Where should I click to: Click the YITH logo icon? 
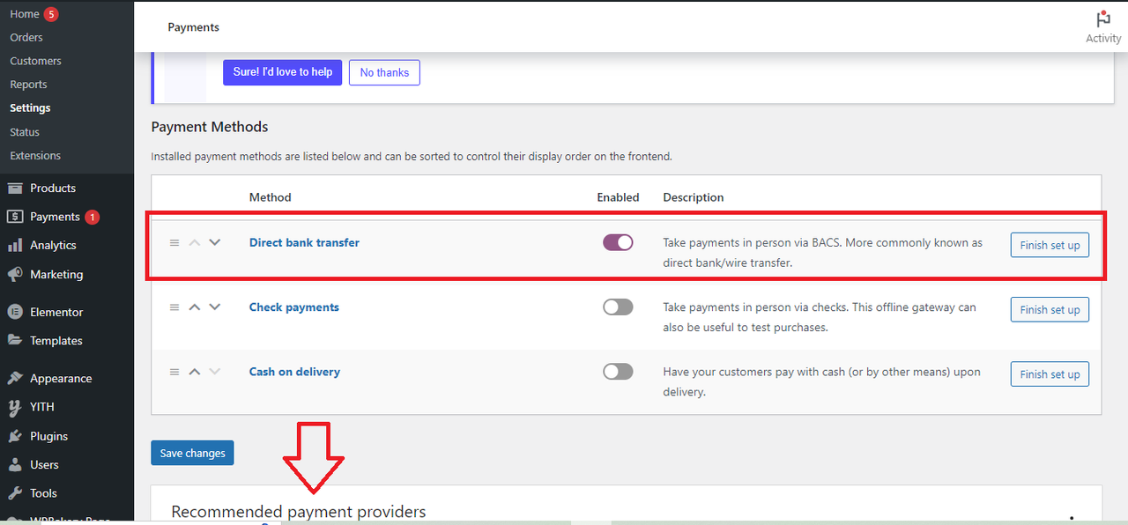[x=15, y=407]
